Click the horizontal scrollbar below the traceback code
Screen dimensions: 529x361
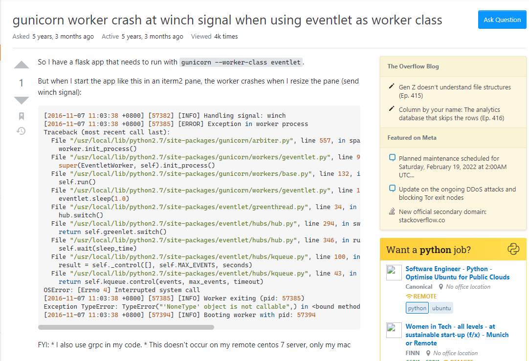click(126, 326)
